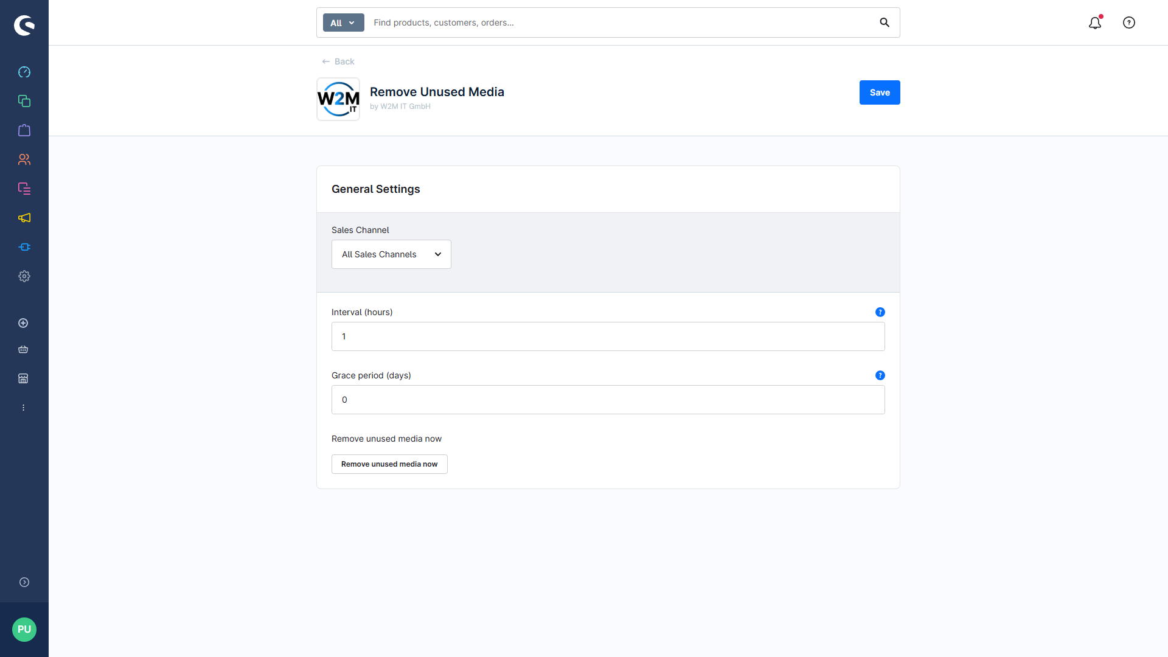Image resolution: width=1168 pixels, height=657 pixels.
Task: Show help for Interval (hours)
Action: (x=880, y=312)
